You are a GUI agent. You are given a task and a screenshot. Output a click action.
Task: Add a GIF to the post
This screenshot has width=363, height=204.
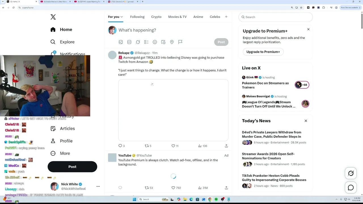tap(129, 42)
